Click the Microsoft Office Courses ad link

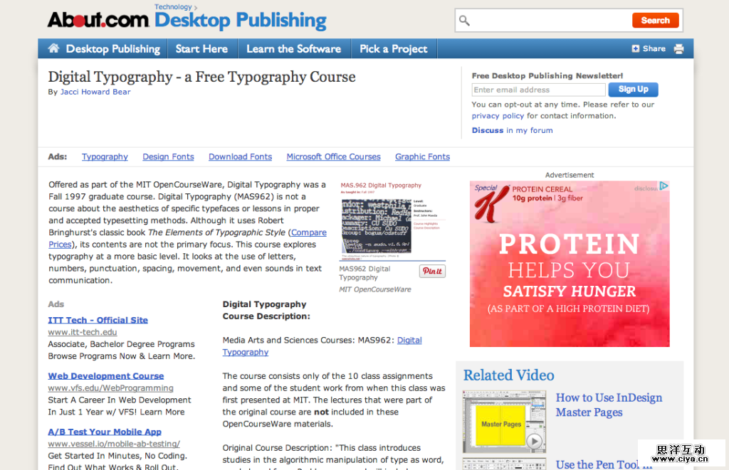tap(333, 157)
